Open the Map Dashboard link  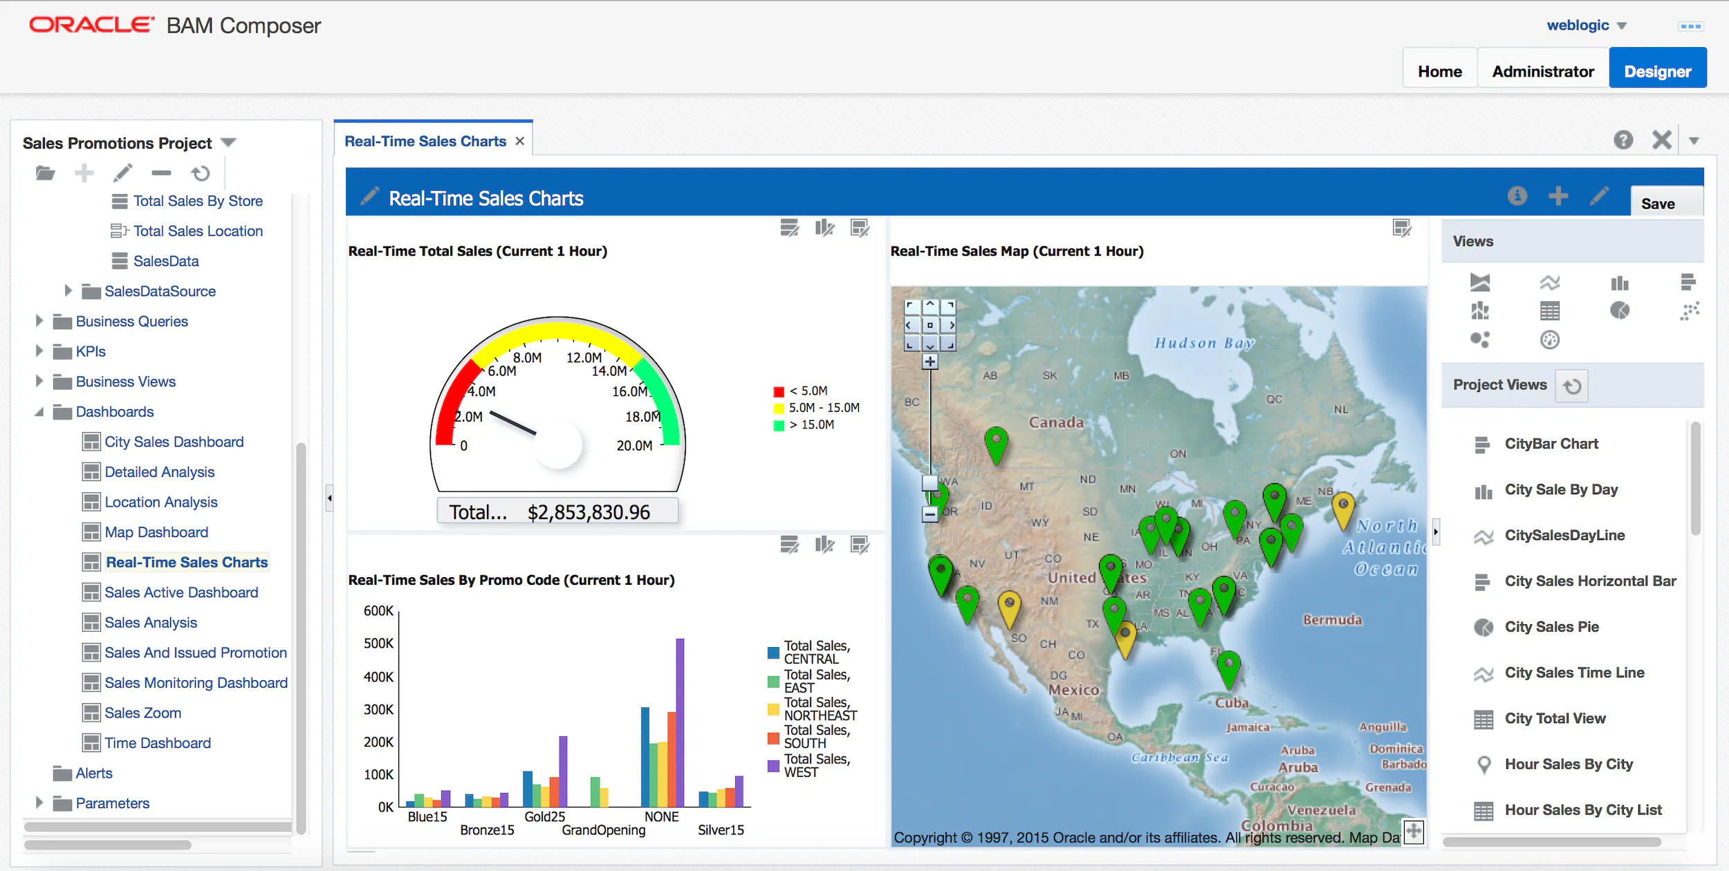tap(156, 532)
